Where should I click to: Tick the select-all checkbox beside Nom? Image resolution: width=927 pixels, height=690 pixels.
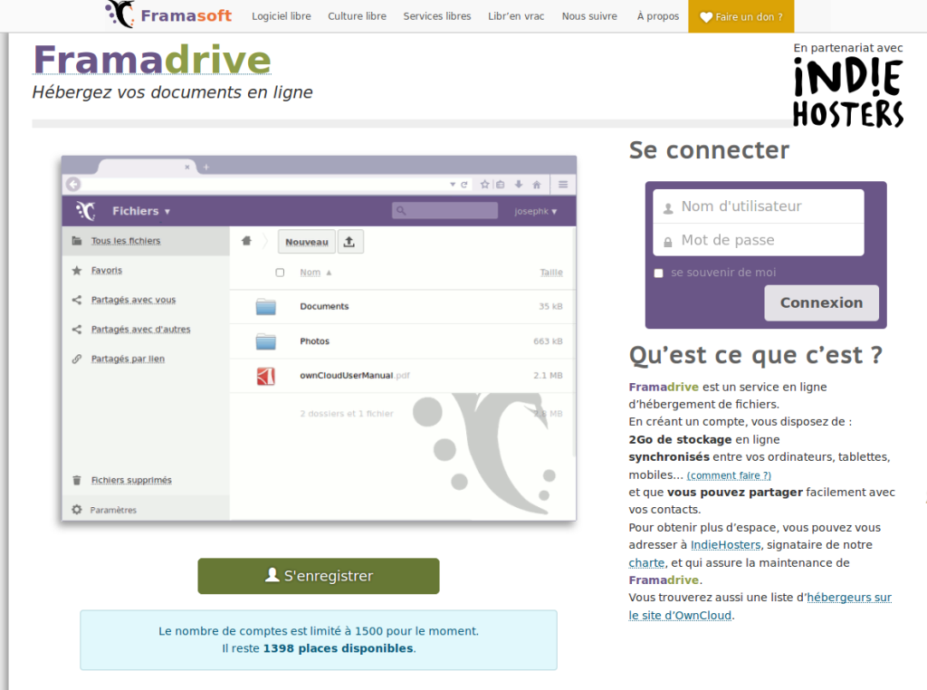pyautogui.click(x=280, y=273)
